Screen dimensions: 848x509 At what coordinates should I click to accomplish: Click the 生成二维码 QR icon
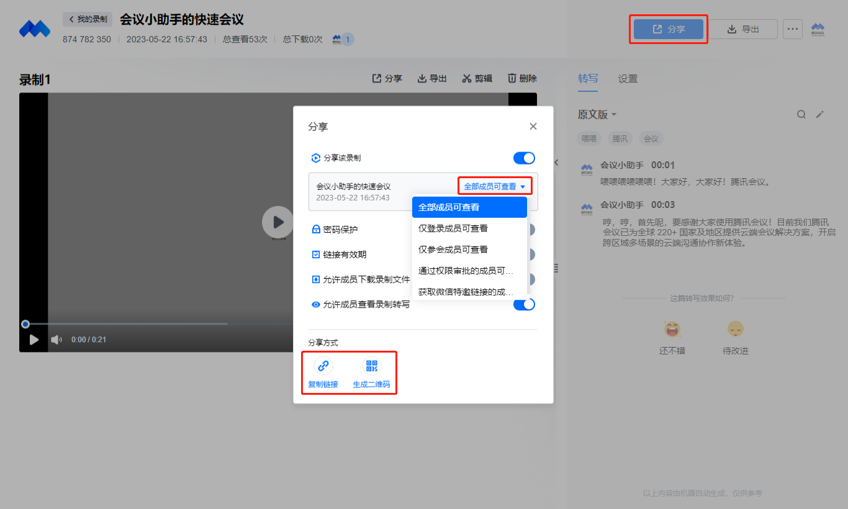(x=371, y=366)
